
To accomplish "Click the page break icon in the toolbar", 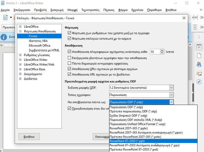I will [x=195, y=17].
